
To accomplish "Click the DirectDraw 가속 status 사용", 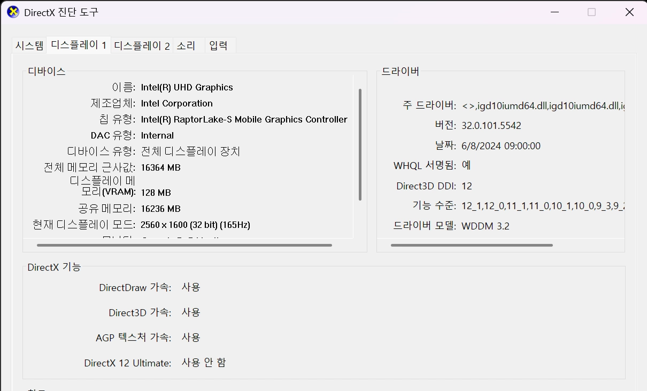I will [191, 287].
